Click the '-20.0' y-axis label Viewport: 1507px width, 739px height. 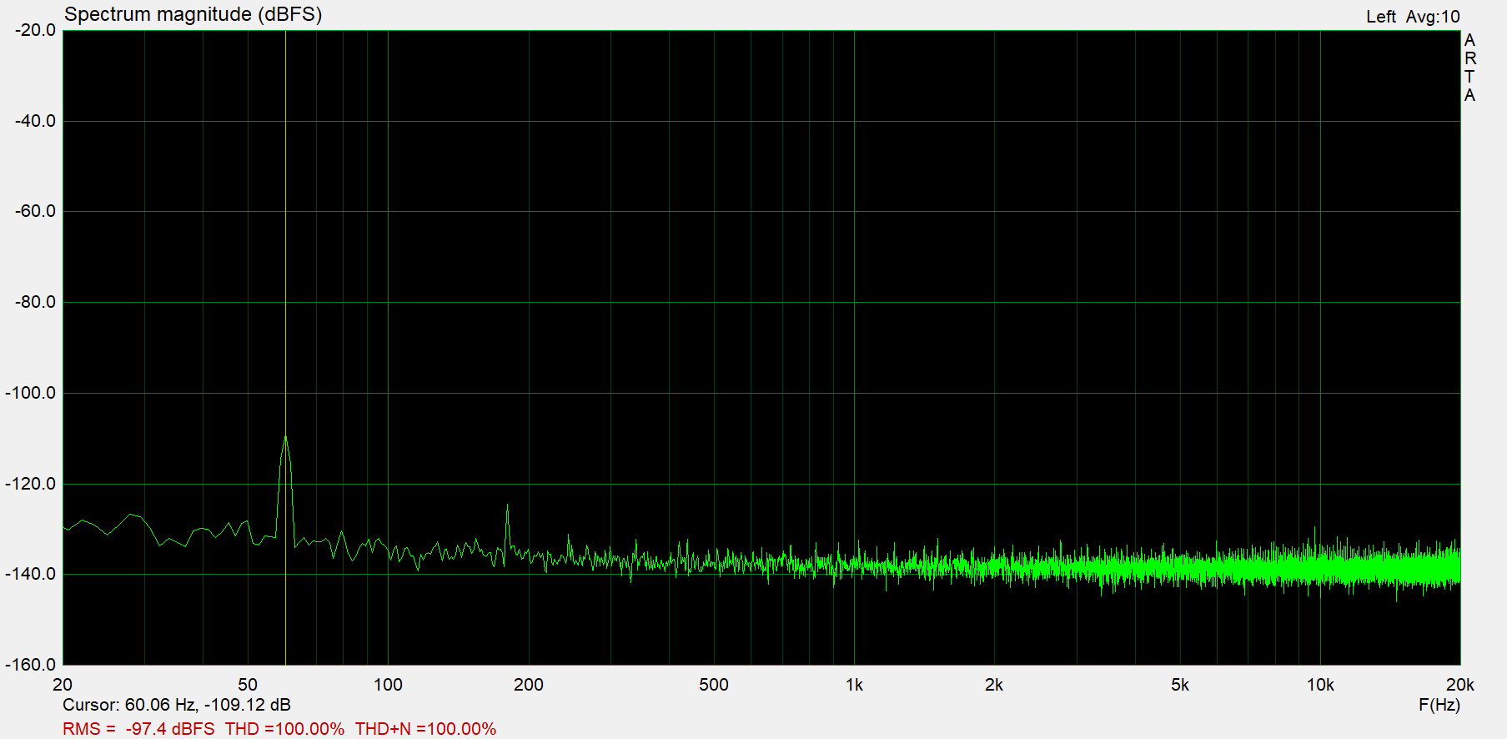point(36,30)
